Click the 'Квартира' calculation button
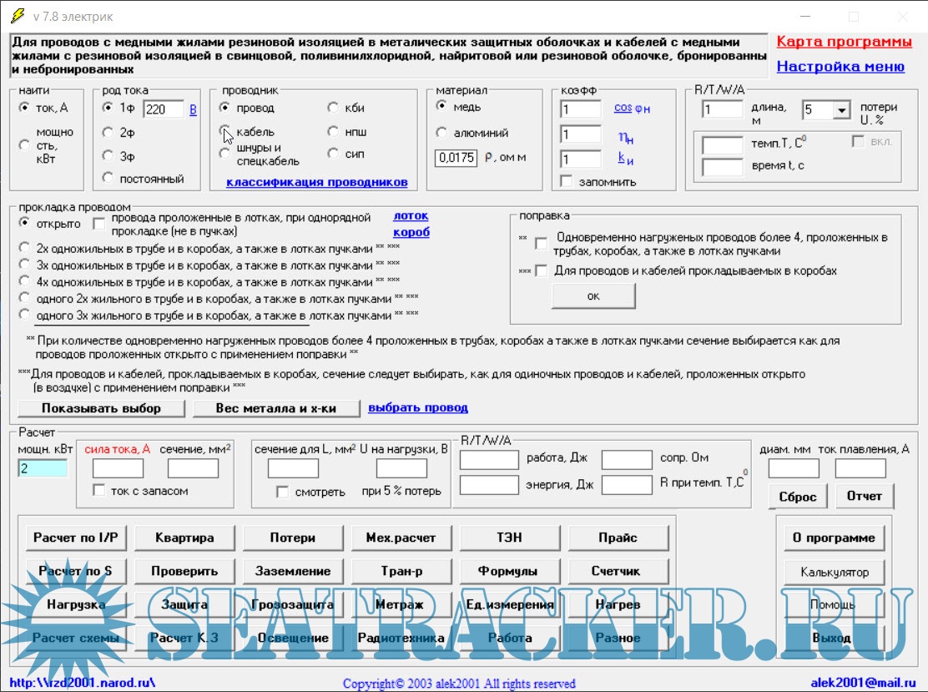 tap(184, 538)
